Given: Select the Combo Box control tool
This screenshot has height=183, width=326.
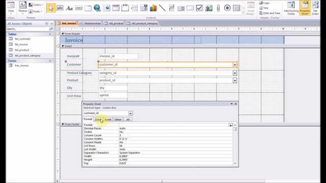Looking at the screenshot, I should click(144, 8).
